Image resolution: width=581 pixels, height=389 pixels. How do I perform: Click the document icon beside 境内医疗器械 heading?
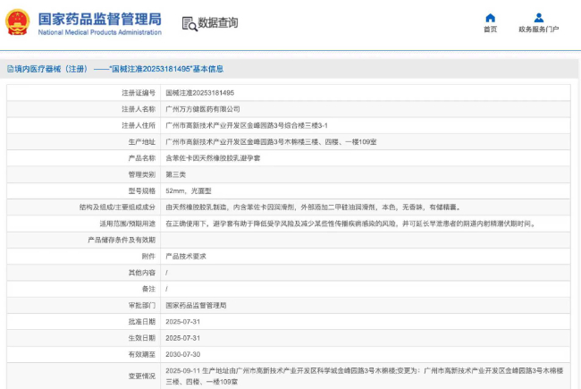coord(10,69)
